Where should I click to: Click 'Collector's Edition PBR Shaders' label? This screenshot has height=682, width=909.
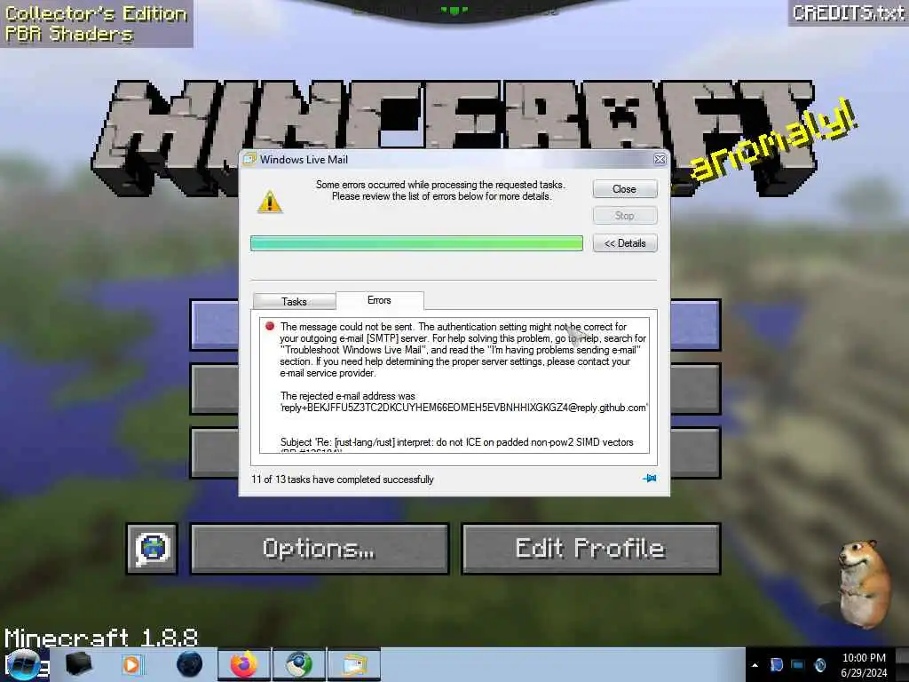pos(96,24)
